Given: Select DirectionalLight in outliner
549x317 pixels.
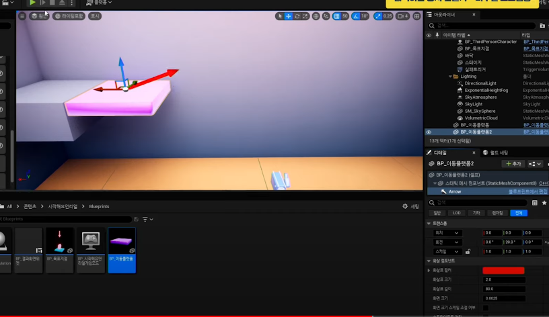Looking at the screenshot, I should 480,83.
